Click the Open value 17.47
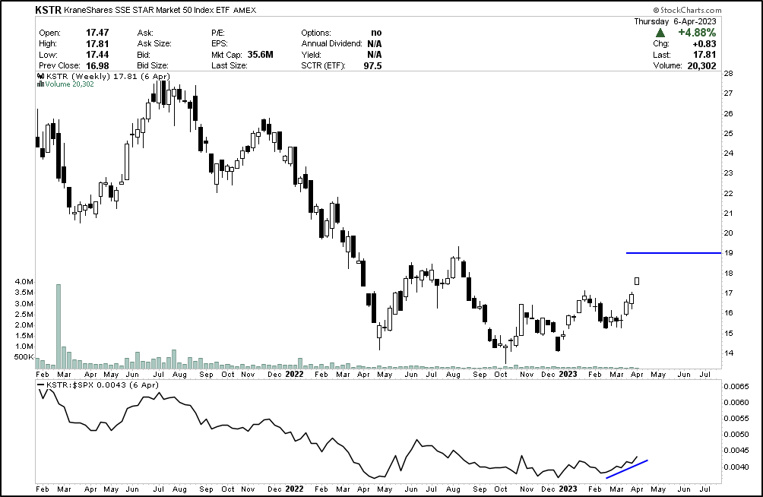763x497 pixels. (x=97, y=33)
